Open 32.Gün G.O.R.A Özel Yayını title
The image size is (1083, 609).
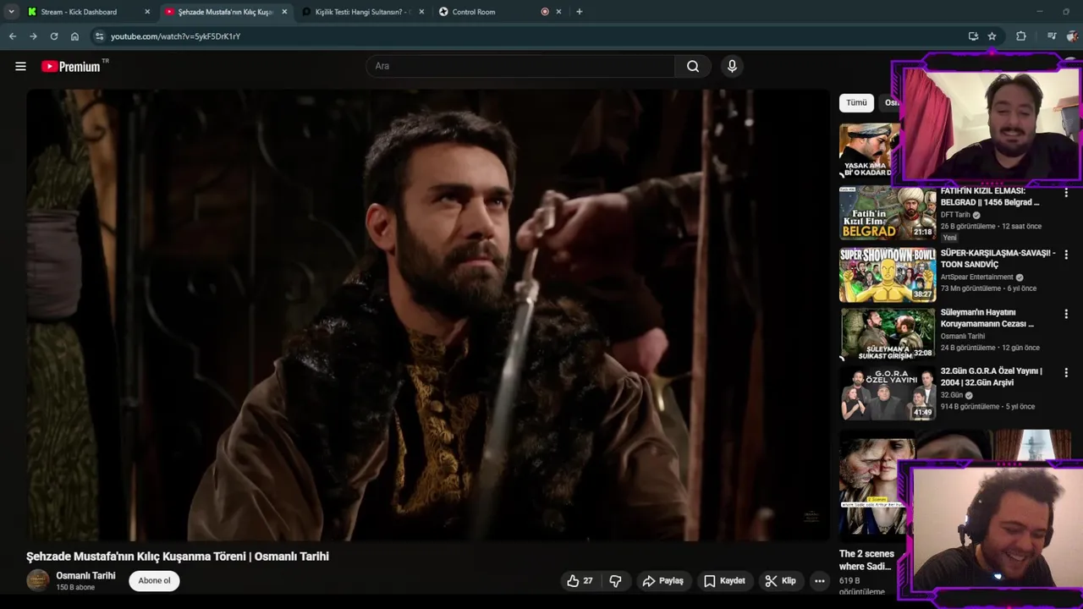coord(992,376)
